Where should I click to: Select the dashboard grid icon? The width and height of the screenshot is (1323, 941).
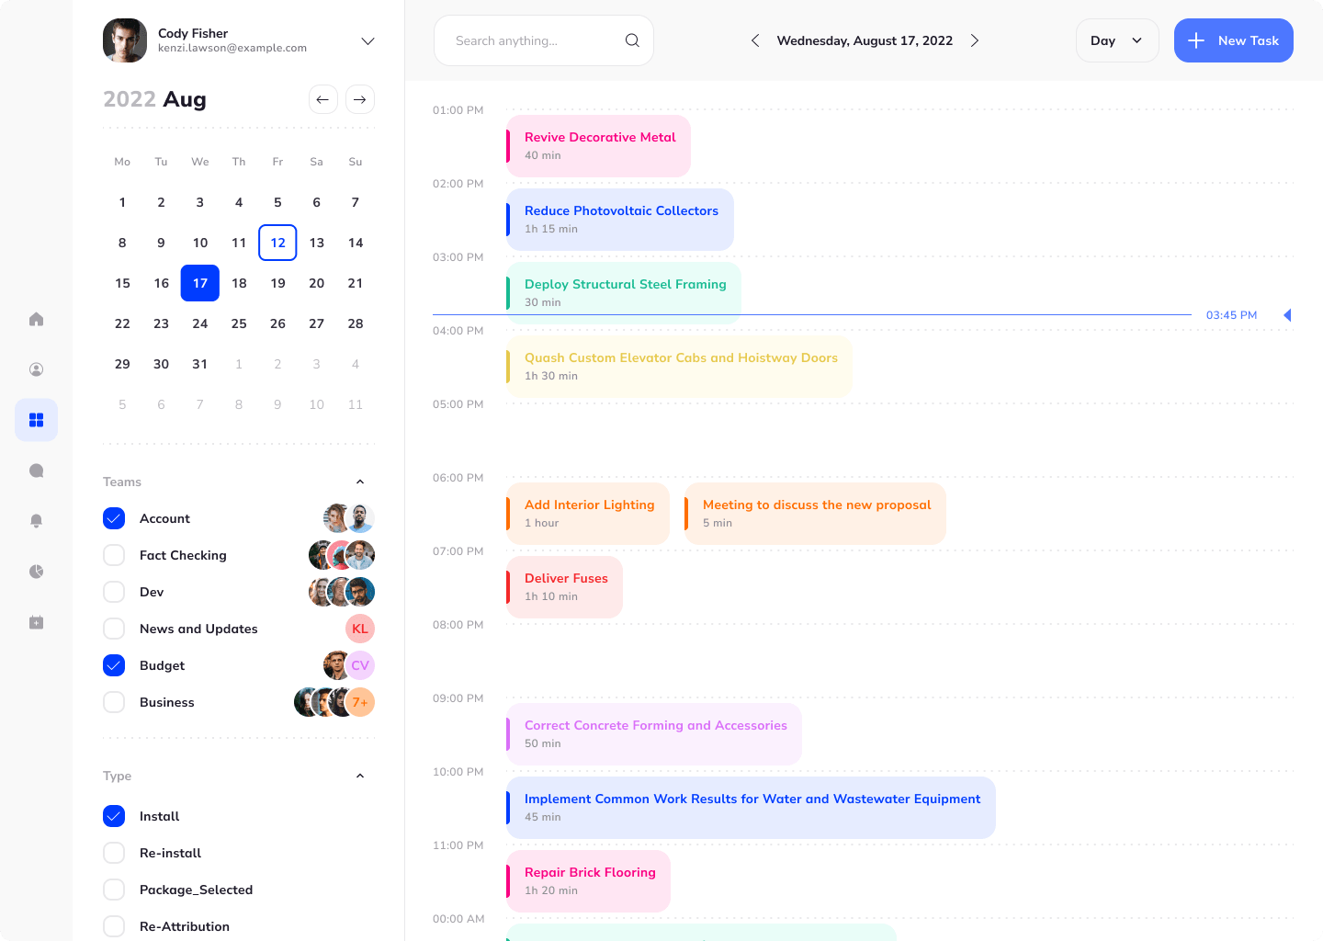[36, 420]
